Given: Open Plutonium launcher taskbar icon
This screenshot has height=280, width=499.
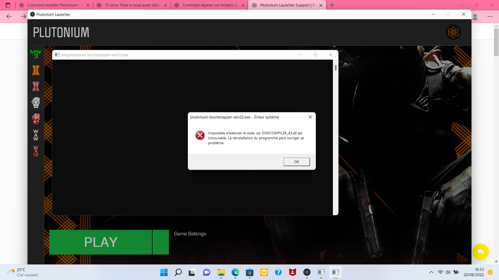Looking at the screenshot, I should [307, 272].
